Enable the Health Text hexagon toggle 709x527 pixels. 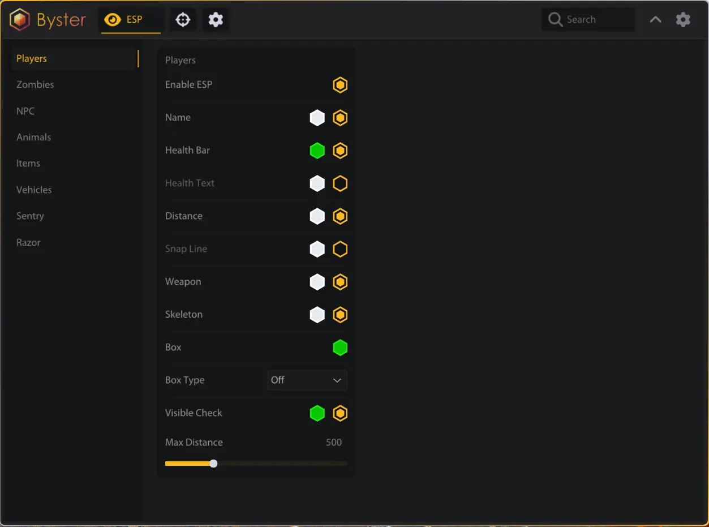(x=340, y=183)
